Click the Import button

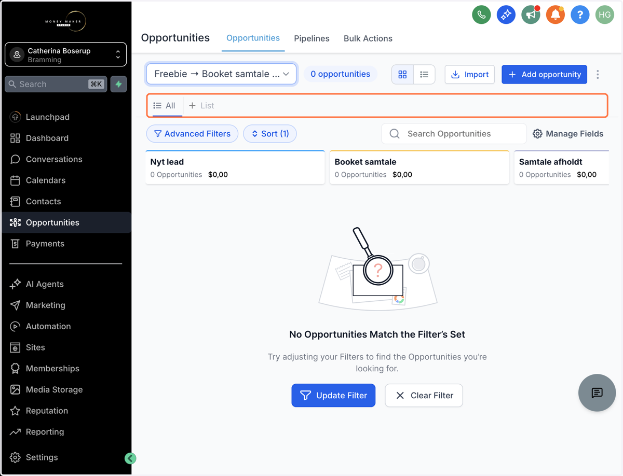[x=470, y=75]
